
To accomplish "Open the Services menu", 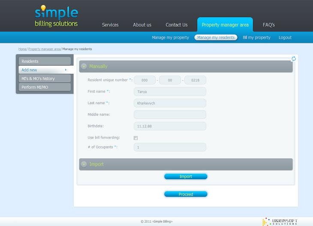I will tap(110, 25).
